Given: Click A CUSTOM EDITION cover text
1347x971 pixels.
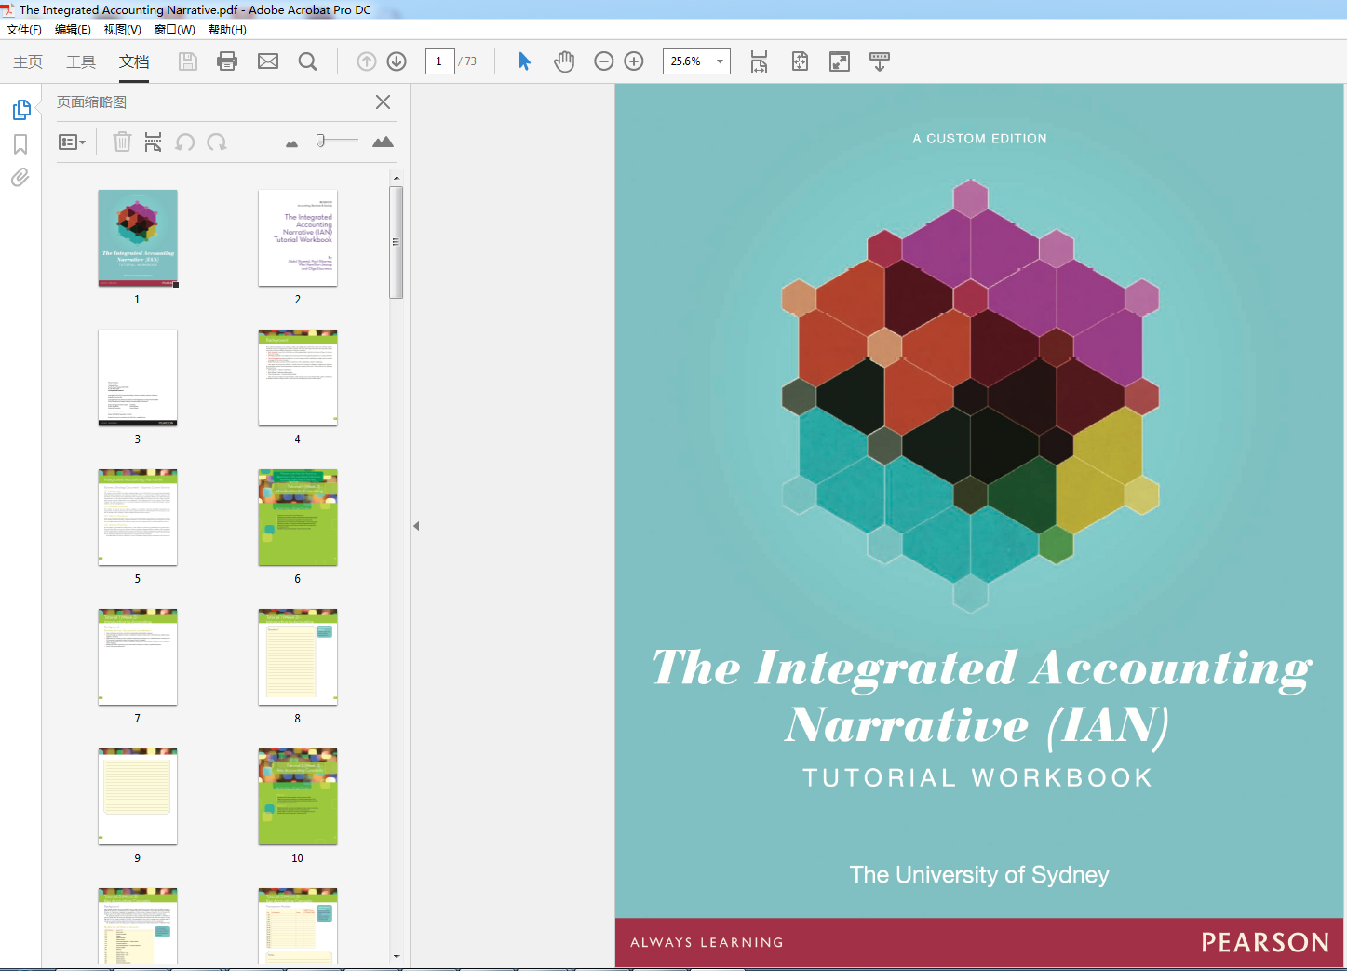Looking at the screenshot, I should tap(979, 139).
